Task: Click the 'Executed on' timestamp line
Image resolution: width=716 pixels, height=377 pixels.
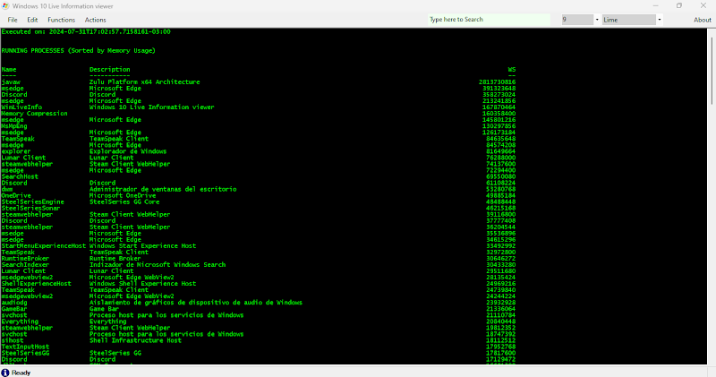Action: [x=86, y=31]
